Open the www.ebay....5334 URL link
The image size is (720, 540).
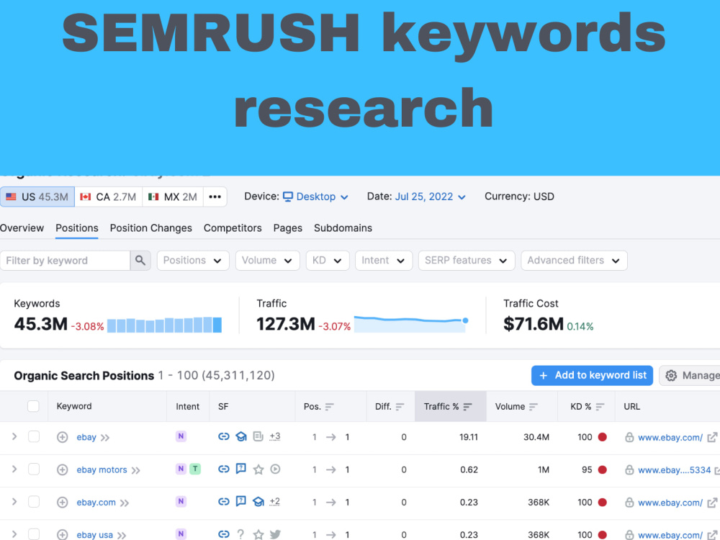(x=674, y=470)
